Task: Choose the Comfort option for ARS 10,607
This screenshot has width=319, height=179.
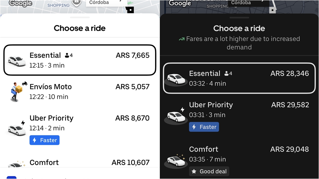Action: coord(80,162)
